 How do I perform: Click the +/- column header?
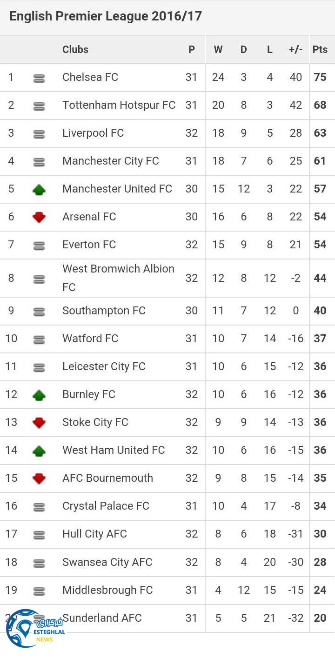(x=295, y=49)
